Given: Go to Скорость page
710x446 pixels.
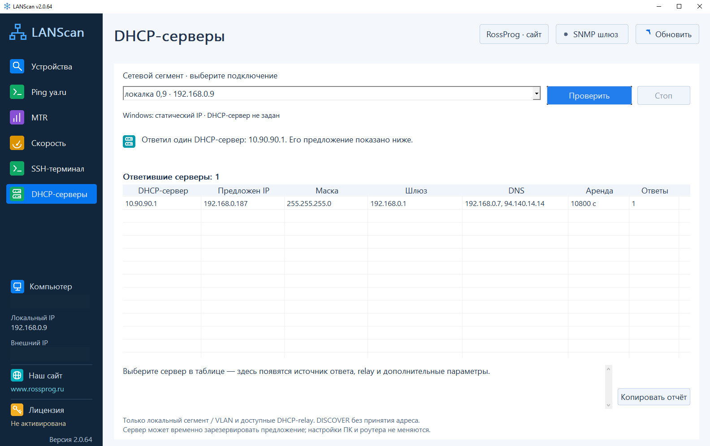Looking at the screenshot, I should 52,143.
